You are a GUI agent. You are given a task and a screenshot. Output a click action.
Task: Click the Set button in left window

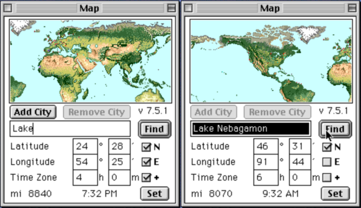tap(155, 193)
